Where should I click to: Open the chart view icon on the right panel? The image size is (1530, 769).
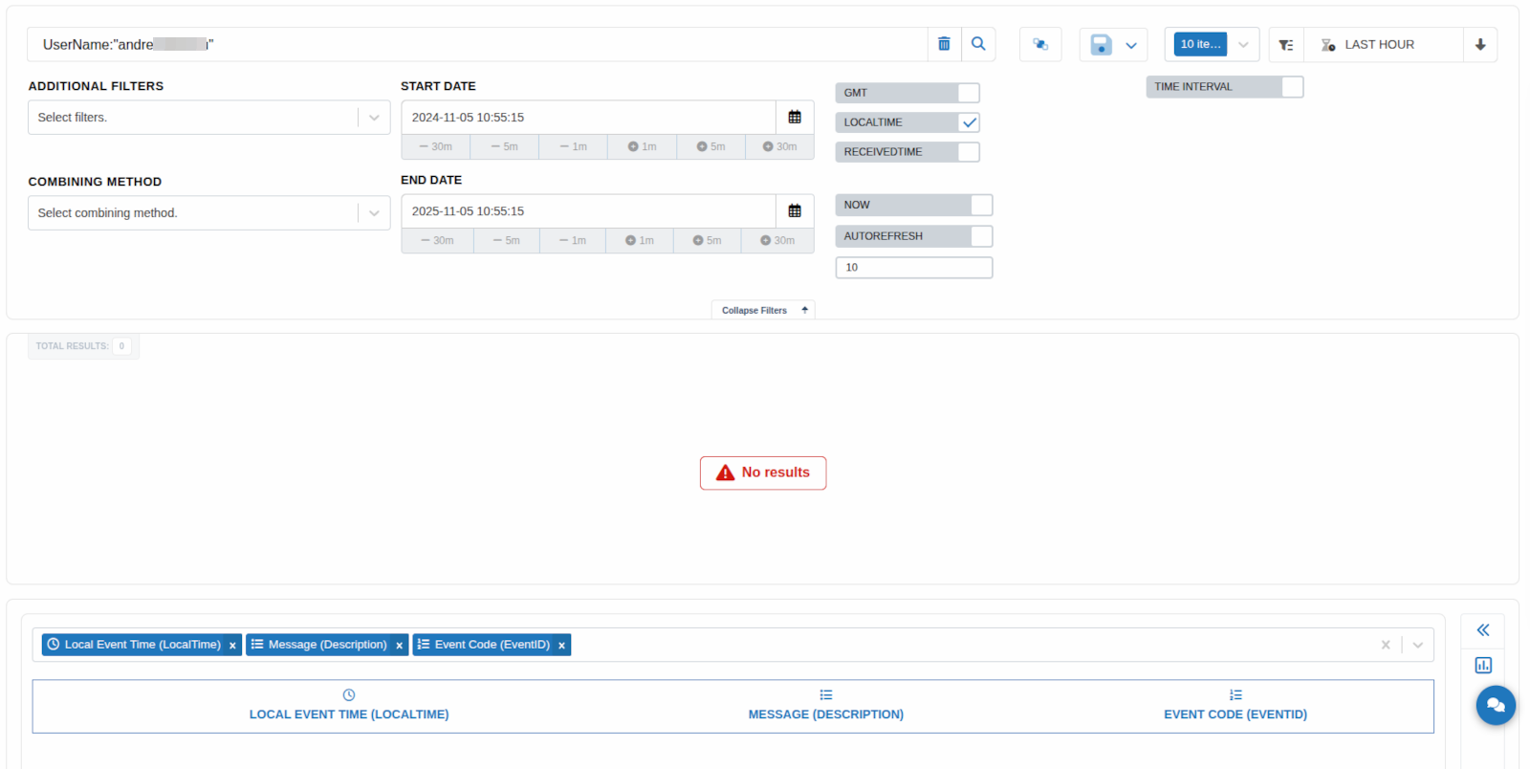pos(1483,666)
